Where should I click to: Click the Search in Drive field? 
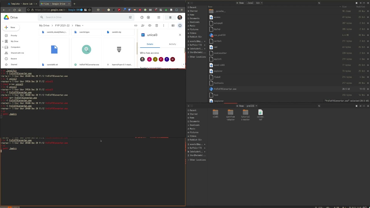86,17
